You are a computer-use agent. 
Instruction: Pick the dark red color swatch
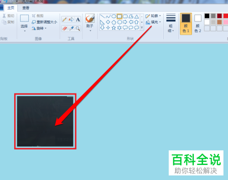pos(219,16)
